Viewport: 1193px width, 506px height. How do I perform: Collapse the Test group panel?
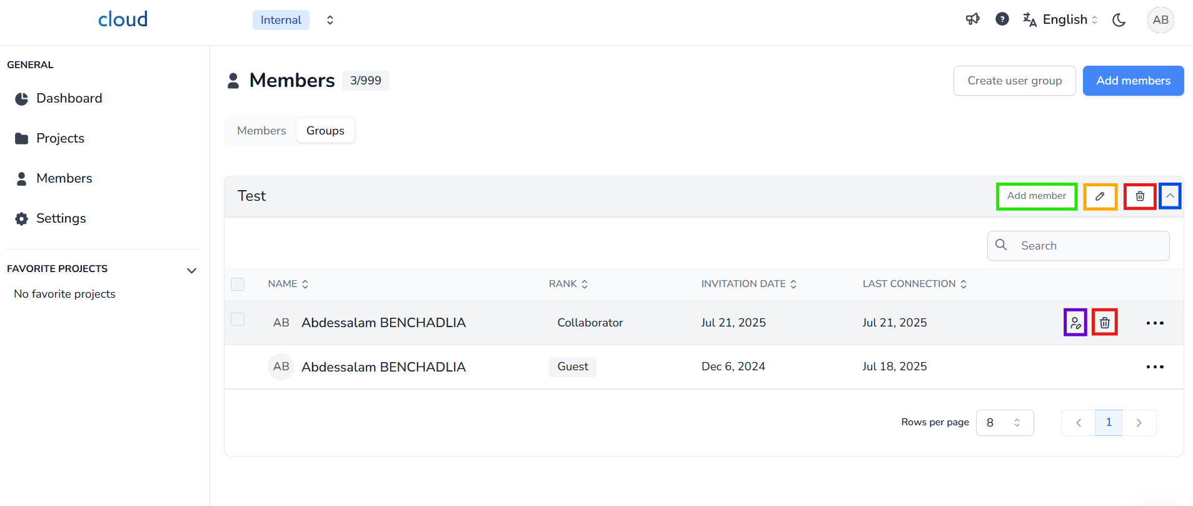(1170, 196)
